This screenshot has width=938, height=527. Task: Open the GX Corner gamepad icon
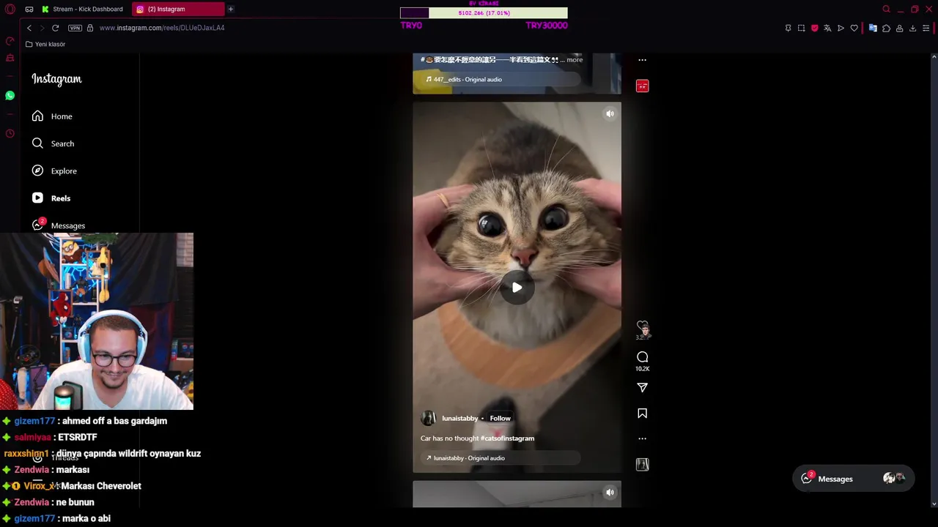pyautogui.click(x=29, y=9)
